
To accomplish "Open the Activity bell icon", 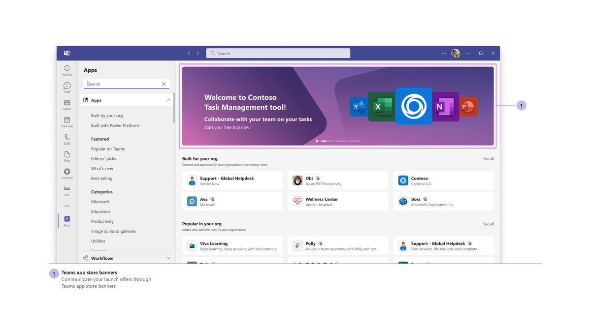I will pyautogui.click(x=67, y=70).
